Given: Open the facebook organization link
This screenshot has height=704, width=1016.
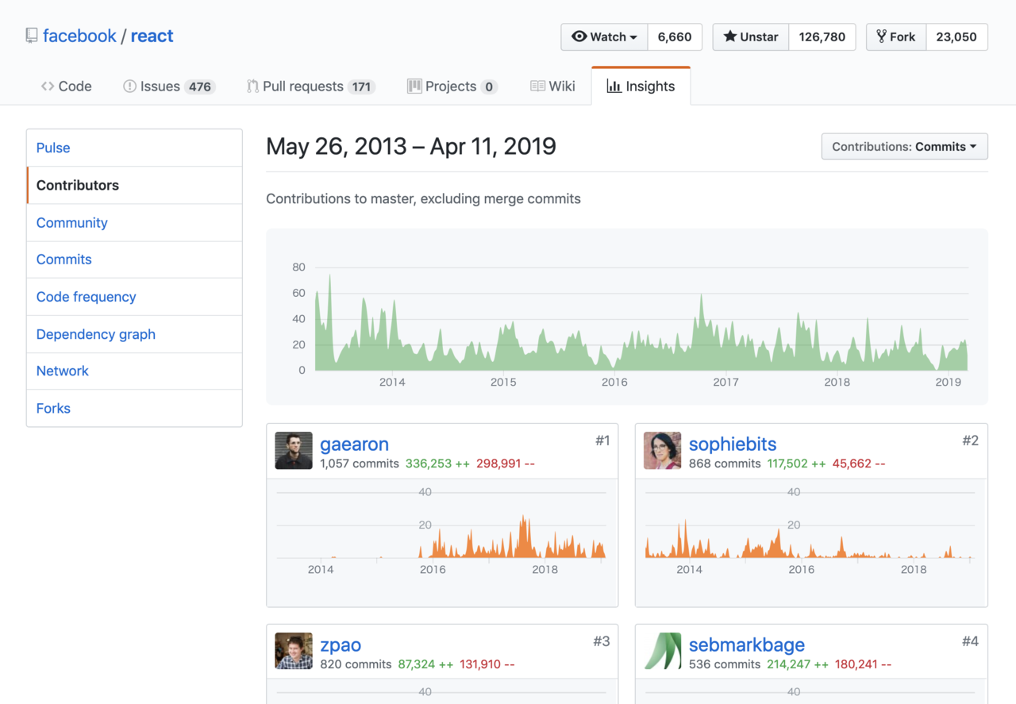Looking at the screenshot, I should [79, 36].
